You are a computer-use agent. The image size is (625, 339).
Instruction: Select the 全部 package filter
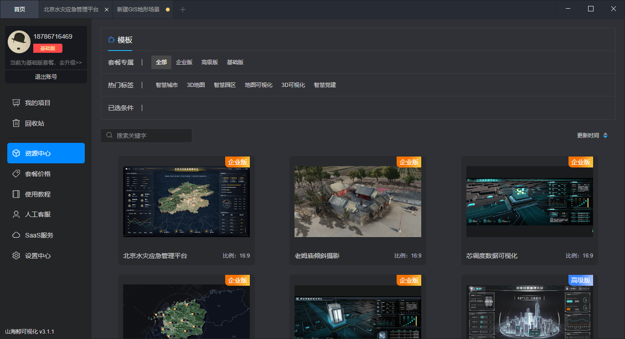(x=161, y=62)
